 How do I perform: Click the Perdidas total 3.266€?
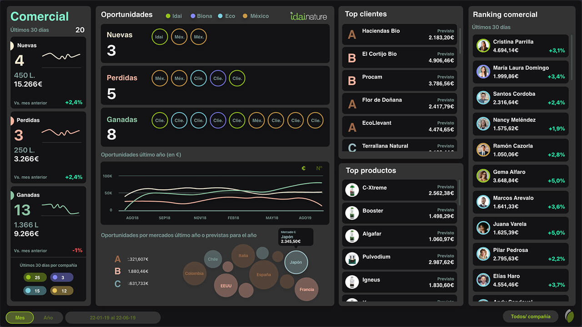(26, 159)
